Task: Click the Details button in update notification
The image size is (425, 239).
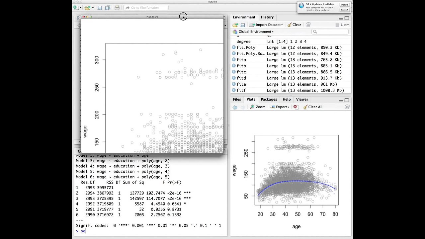Action: click(344, 5)
